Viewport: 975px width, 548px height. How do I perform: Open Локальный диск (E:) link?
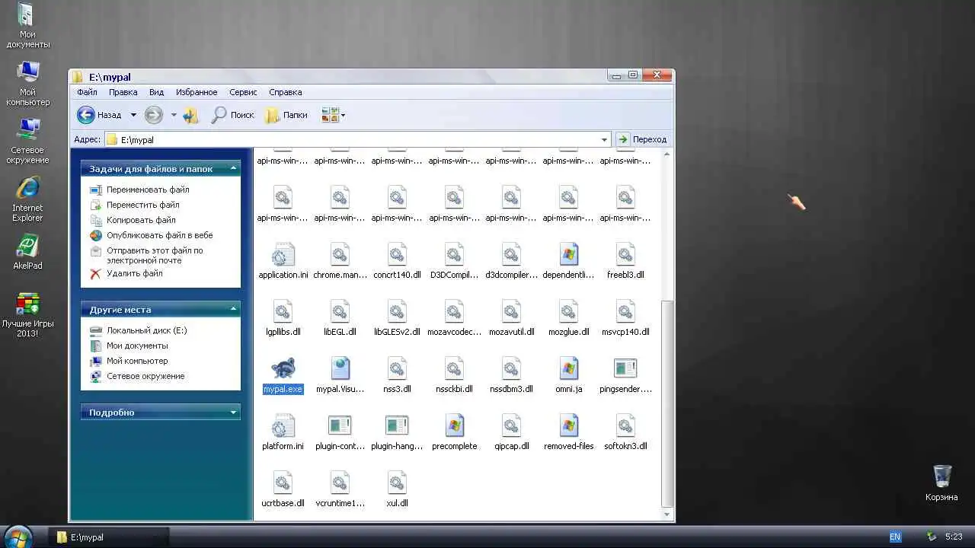[x=146, y=330]
